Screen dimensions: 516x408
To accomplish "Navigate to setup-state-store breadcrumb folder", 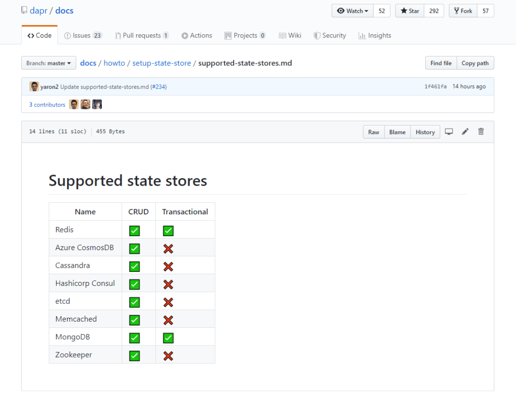I will tap(161, 63).
